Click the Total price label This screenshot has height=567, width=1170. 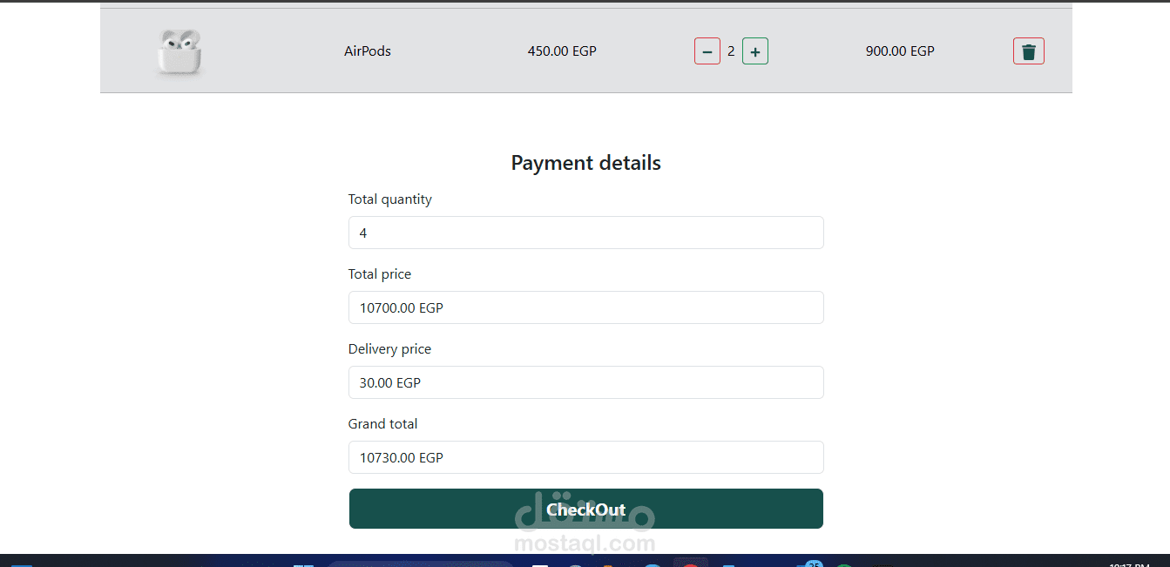coord(380,274)
